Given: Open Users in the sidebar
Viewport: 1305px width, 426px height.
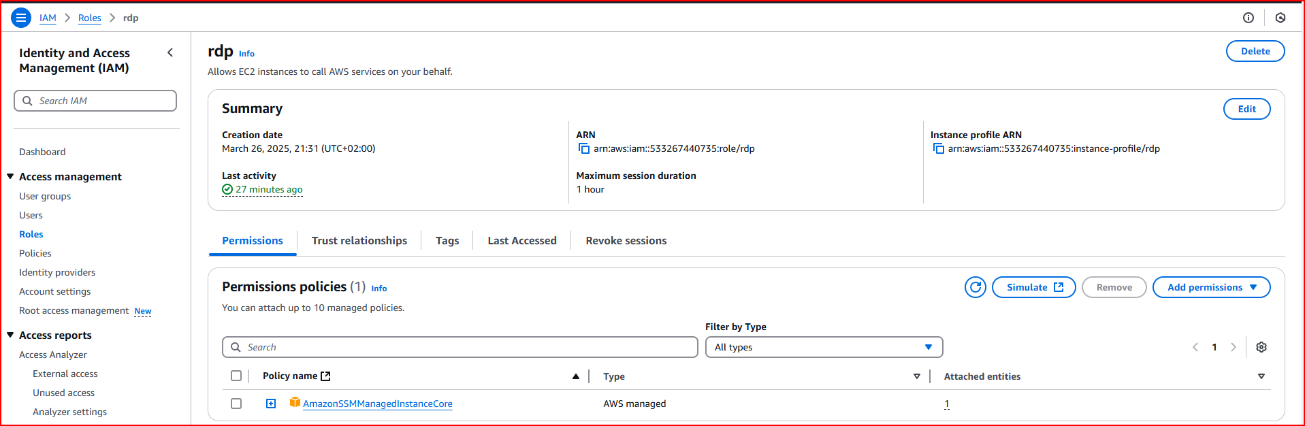Looking at the screenshot, I should (31, 215).
